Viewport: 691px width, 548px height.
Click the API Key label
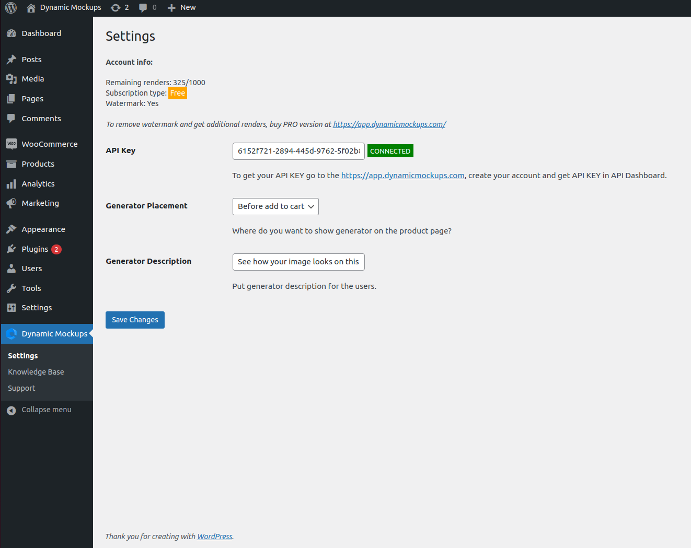pos(121,150)
